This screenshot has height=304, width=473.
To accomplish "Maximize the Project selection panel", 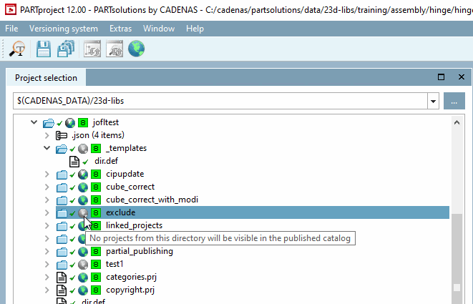I will point(441,77).
